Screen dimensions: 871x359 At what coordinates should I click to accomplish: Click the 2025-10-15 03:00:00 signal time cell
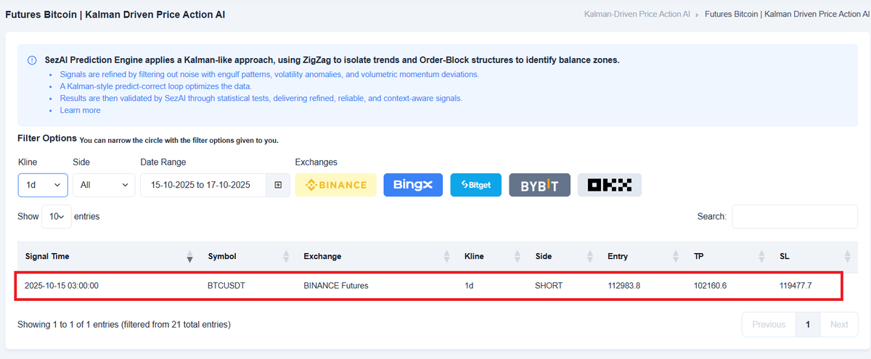pyautogui.click(x=61, y=286)
